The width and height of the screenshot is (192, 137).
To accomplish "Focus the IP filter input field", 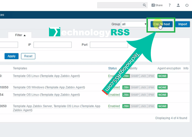I will [x=53, y=45].
